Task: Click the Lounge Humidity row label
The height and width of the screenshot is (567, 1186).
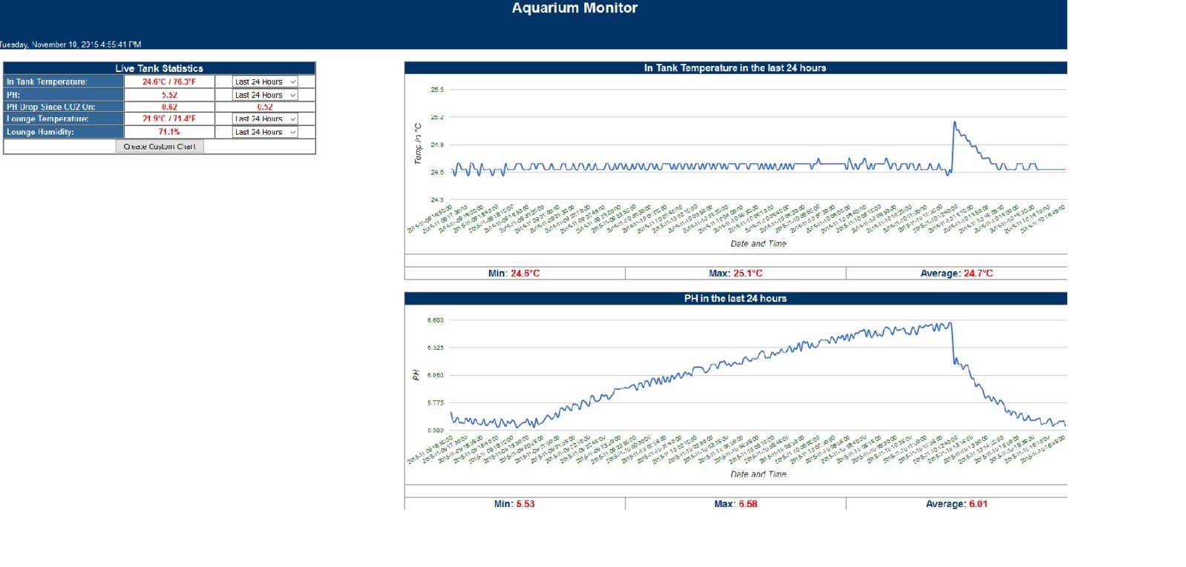Action: (x=64, y=132)
